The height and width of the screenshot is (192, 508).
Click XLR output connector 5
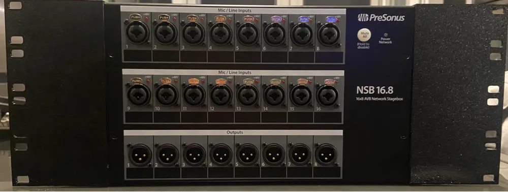click(247, 154)
